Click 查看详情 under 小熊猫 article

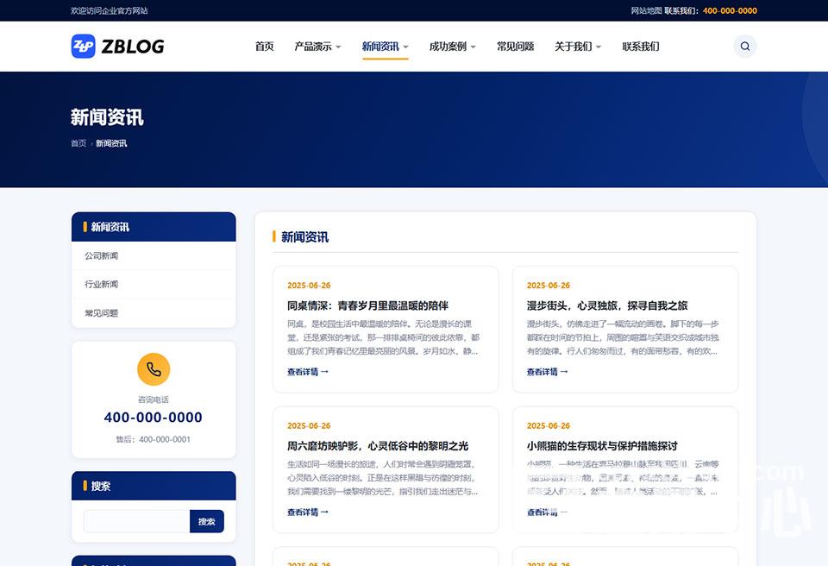click(x=547, y=513)
